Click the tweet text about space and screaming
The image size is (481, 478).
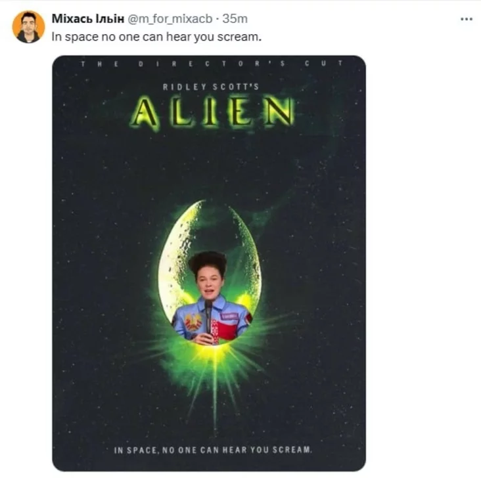tap(156, 37)
